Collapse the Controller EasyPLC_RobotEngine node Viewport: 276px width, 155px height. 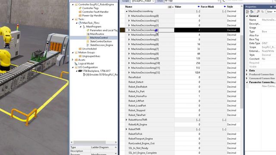[x=73, y=4]
